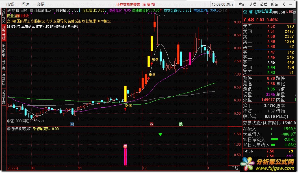
Task: Click the green down-triangle signal in sub-chart
Action: [x=160, y=134]
